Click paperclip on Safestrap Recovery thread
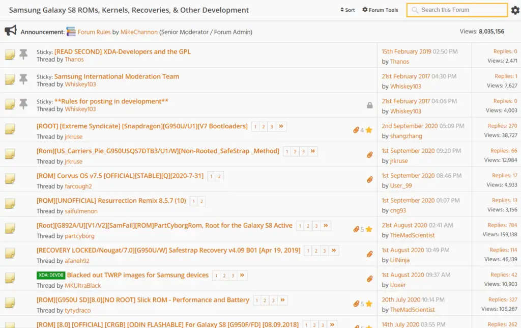This screenshot has height=328, width=521. [369, 254]
